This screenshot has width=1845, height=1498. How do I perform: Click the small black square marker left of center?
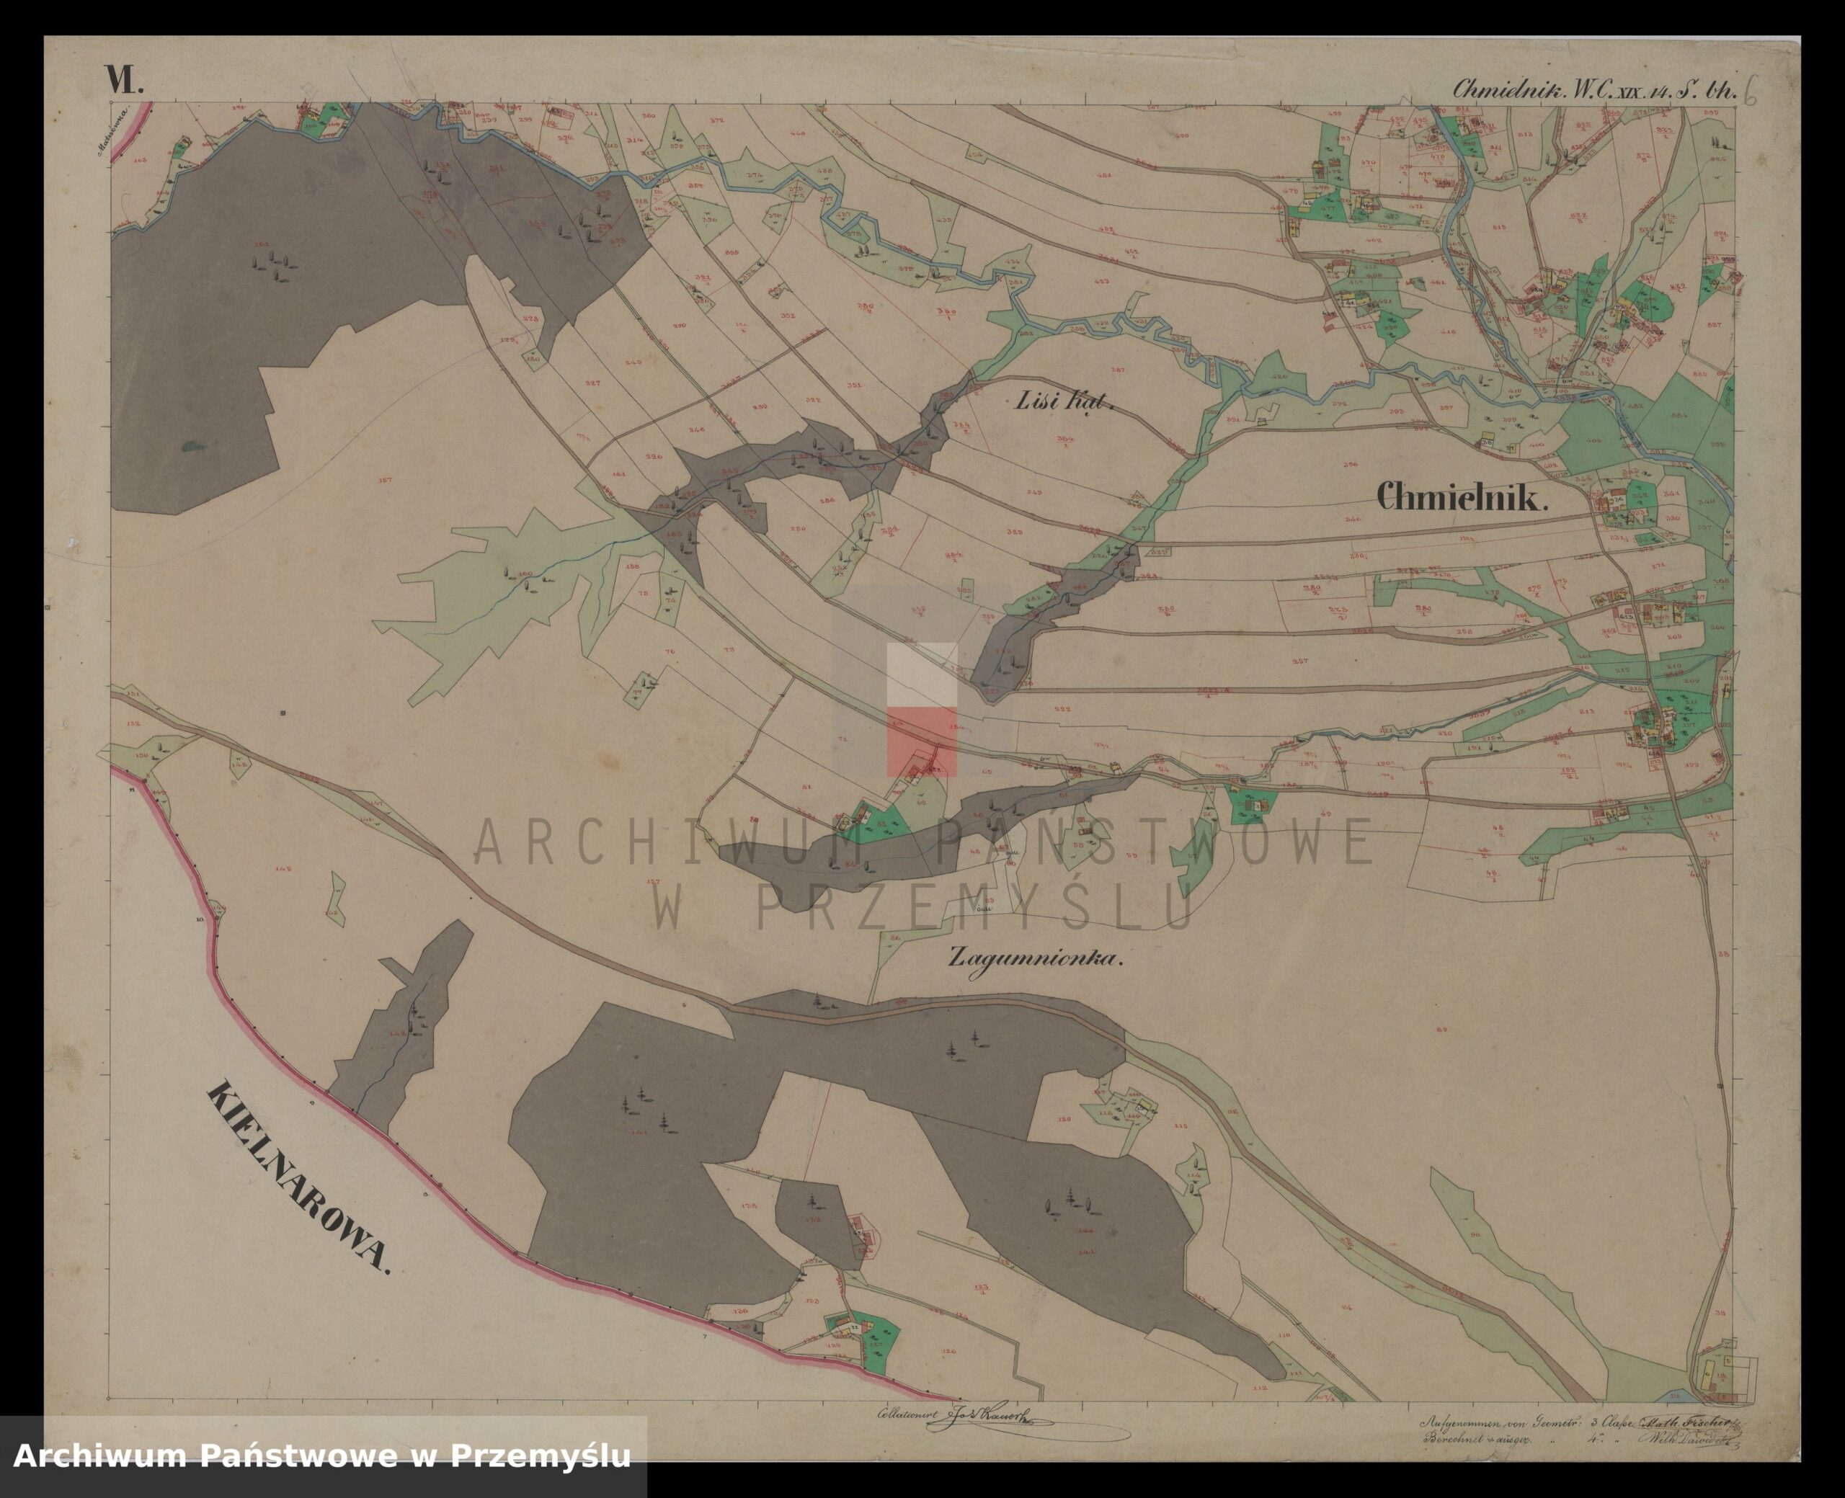283,713
